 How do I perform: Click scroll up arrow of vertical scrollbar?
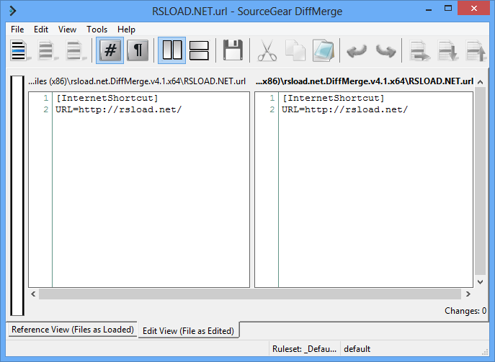pos(480,82)
